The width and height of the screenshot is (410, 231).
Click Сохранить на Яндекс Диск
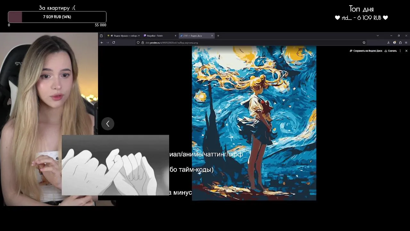click(x=366, y=51)
